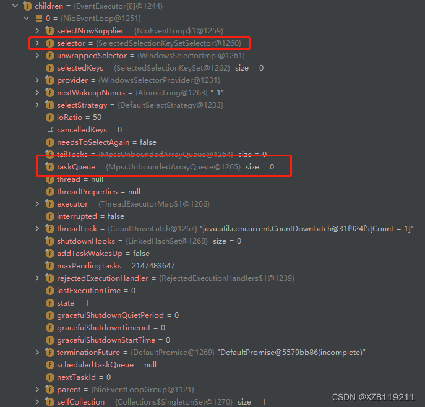Screen dimensions: 425x407
Task: Collapse the children EventExecutor node
Action: point(15,6)
